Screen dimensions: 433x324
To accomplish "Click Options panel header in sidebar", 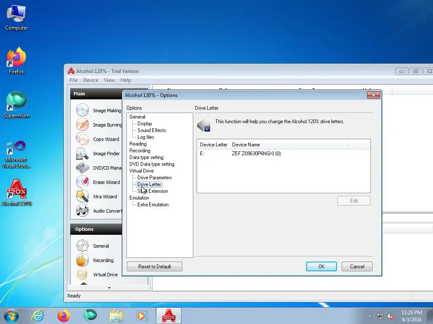I will tap(96, 229).
